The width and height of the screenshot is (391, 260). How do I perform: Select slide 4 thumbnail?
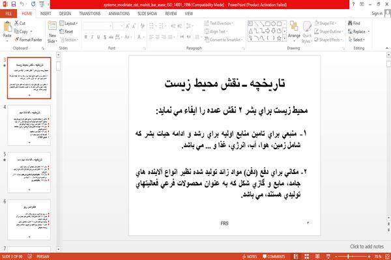(x=29, y=125)
